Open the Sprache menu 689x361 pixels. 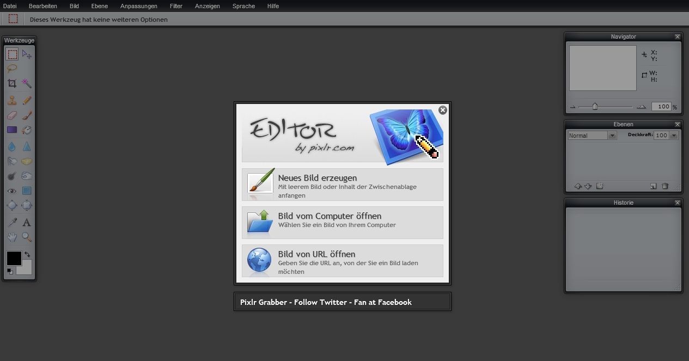coord(243,6)
